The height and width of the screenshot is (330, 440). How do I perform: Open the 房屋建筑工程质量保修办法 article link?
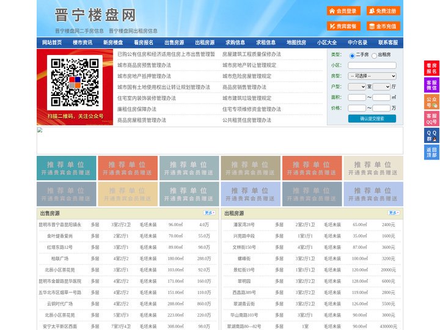252,54
